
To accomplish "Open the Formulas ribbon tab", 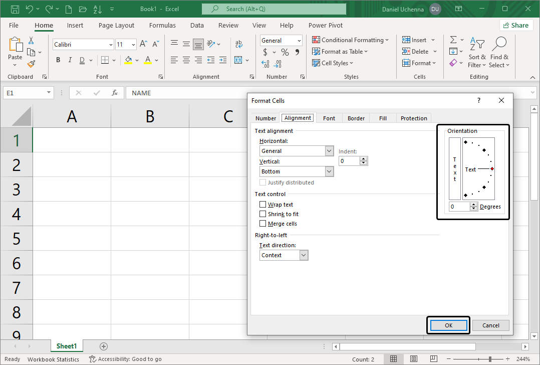I will [162, 25].
